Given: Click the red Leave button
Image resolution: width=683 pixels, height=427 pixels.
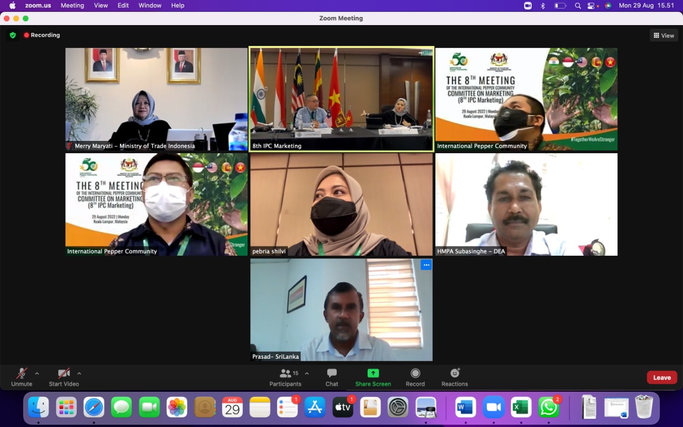Looking at the screenshot, I should coord(662,377).
